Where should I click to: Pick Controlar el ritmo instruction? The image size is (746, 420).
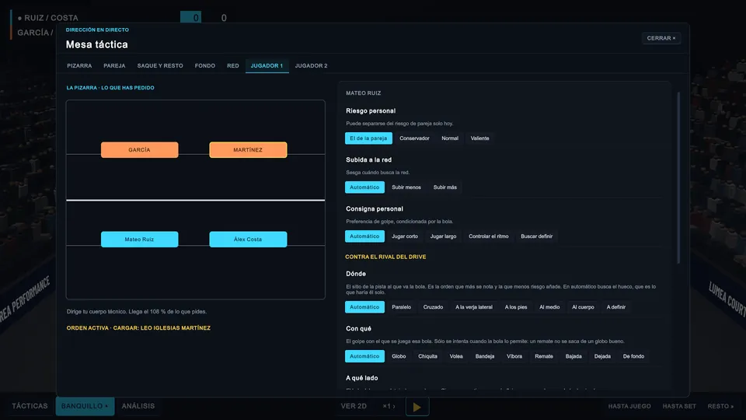tap(489, 236)
